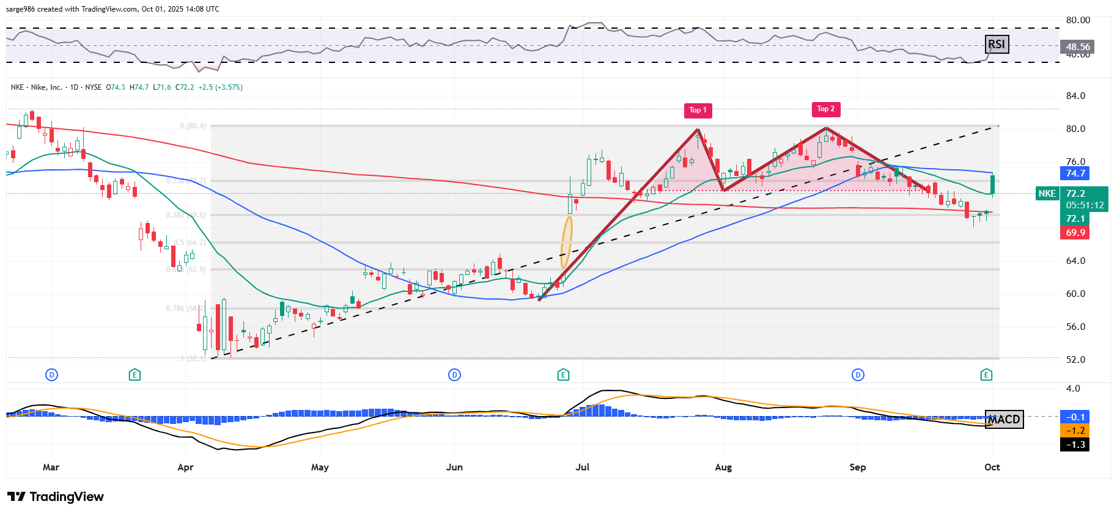
Task: Click the NKE Nike, Inc. symbol title
Action: click(37, 87)
